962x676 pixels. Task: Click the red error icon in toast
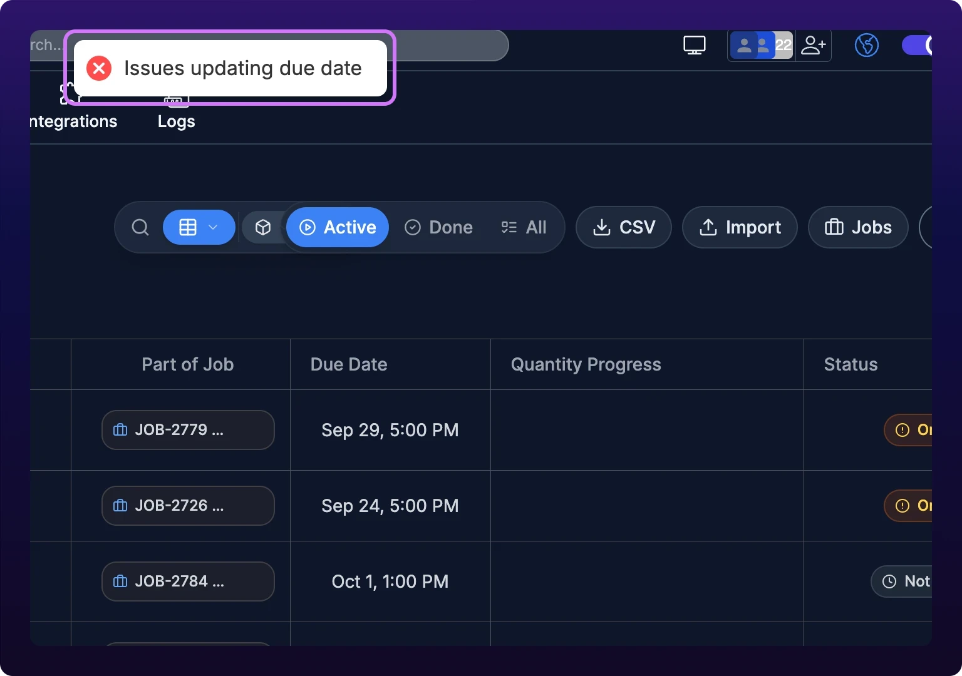click(99, 68)
